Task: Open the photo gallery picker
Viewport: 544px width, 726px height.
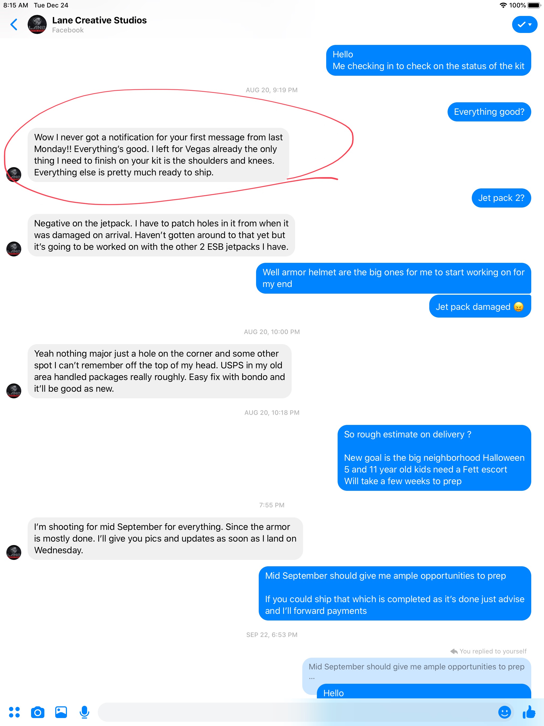Action: pos(61,712)
